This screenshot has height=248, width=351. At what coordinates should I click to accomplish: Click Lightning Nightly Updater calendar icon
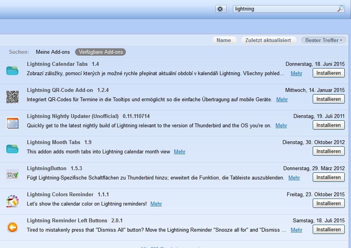[12, 123]
